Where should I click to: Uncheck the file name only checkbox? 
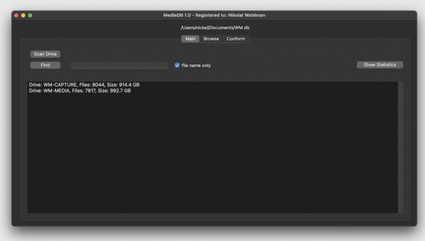tap(177, 65)
